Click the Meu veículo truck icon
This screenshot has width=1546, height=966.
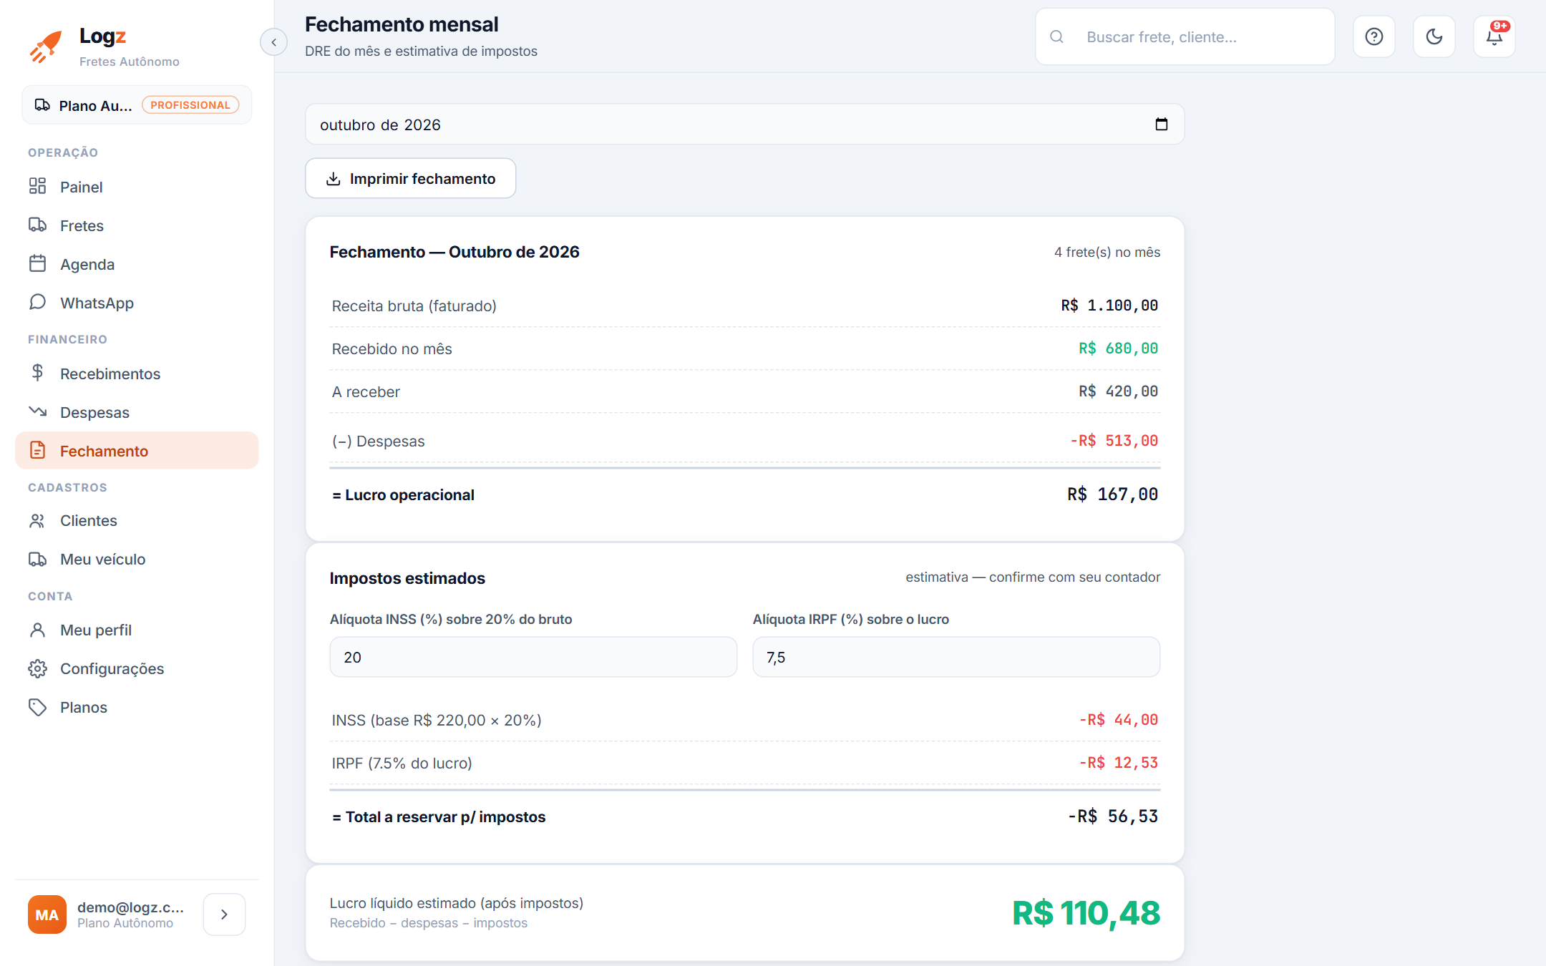[x=37, y=559]
